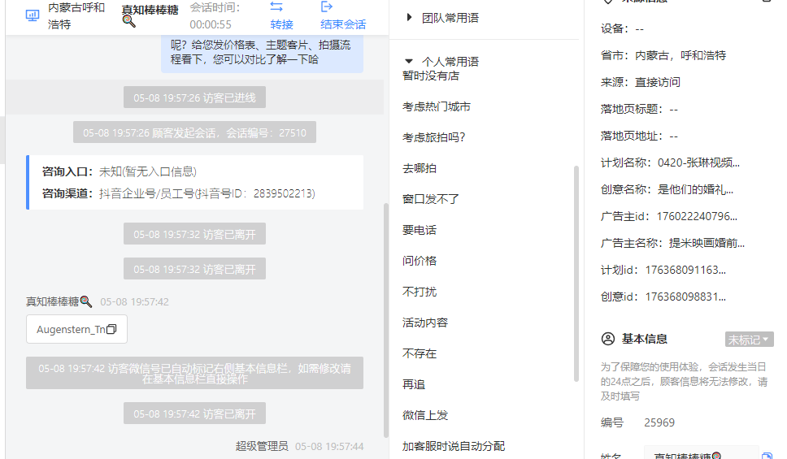Select quick phrase 去哪拍

(419, 168)
